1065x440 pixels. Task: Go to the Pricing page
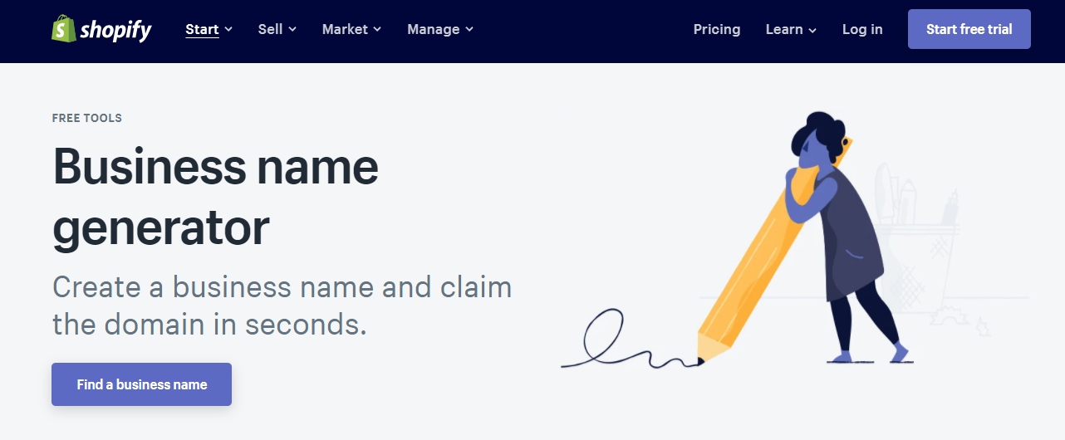[716, 29]
